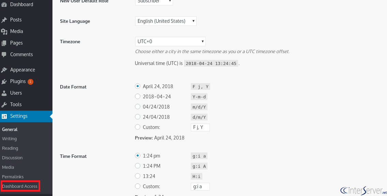Screen dimensions: 387x196
Task: Select the 24/04/2018 date format radio
Action: point(138,117)
